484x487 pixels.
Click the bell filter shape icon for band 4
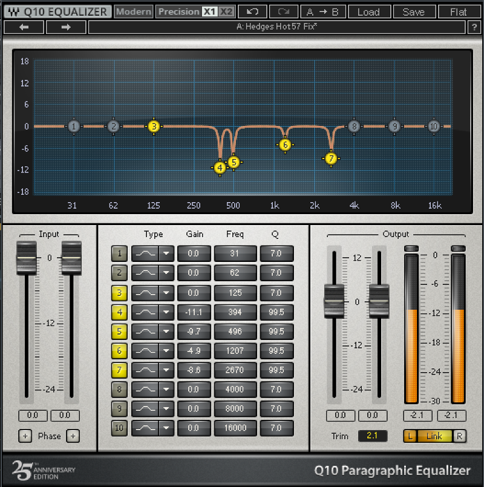pyautogui.click(x=145, y=312)
